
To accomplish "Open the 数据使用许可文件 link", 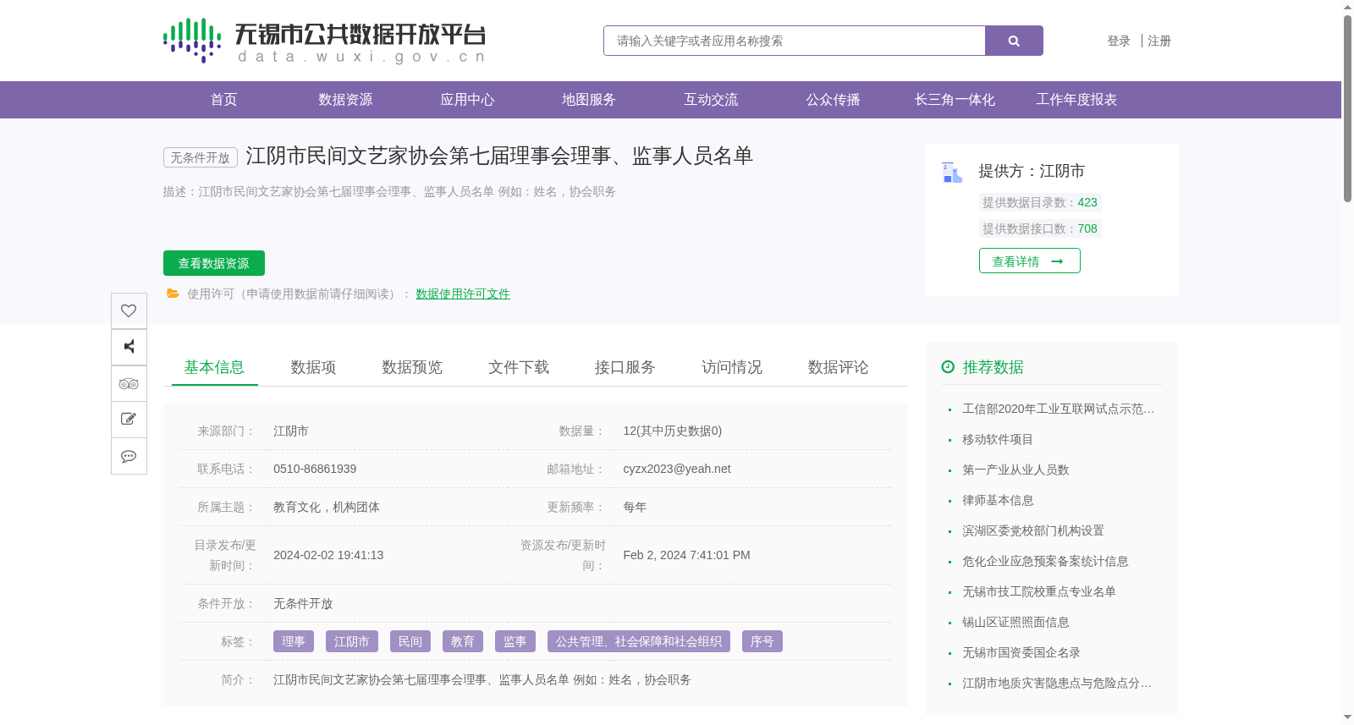I will 463,294.
